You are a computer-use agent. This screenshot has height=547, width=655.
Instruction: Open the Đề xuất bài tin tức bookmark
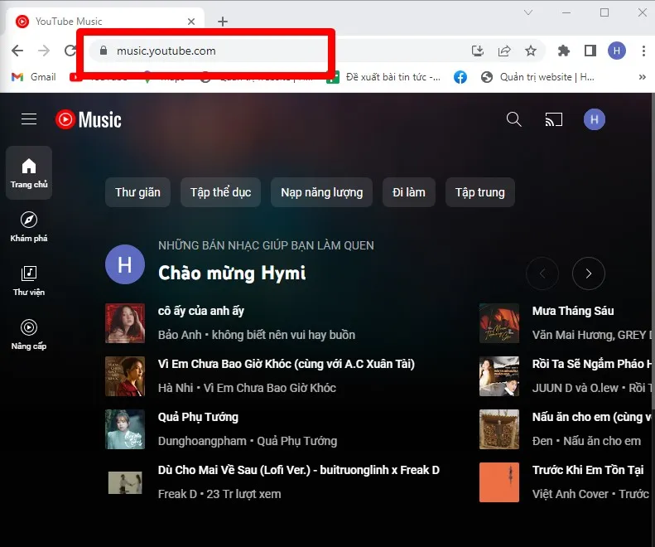pyautogui.click(x=383, y=77)
